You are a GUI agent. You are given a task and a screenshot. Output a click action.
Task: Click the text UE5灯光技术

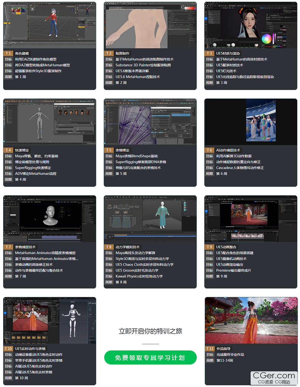tap(226, 71)
